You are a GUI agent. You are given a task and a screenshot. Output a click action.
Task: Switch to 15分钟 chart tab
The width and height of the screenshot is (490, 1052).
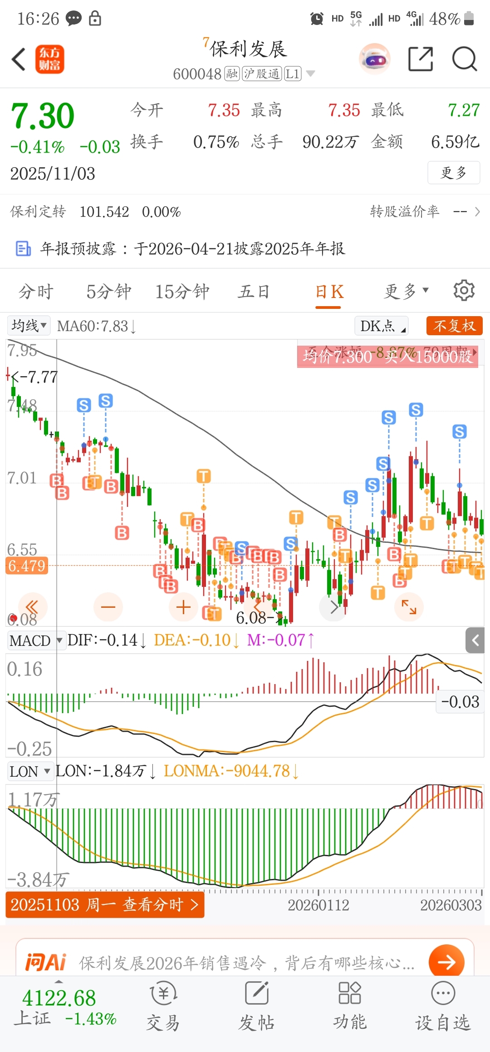[182, 291]
